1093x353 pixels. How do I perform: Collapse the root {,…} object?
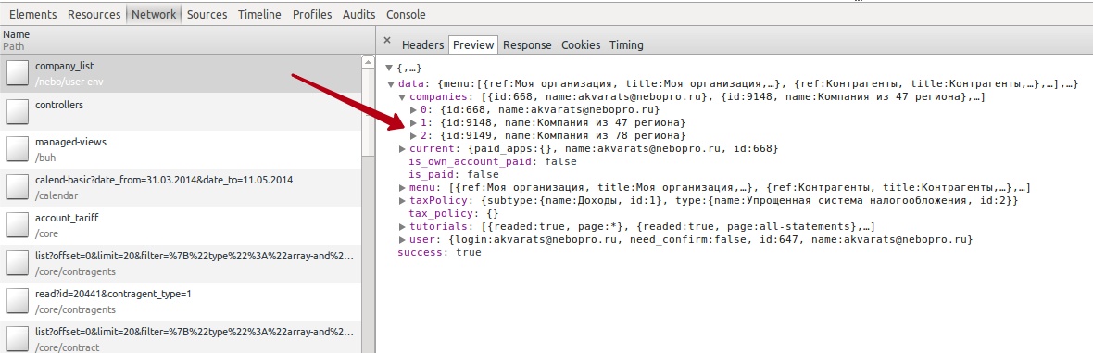click(389, 69)
